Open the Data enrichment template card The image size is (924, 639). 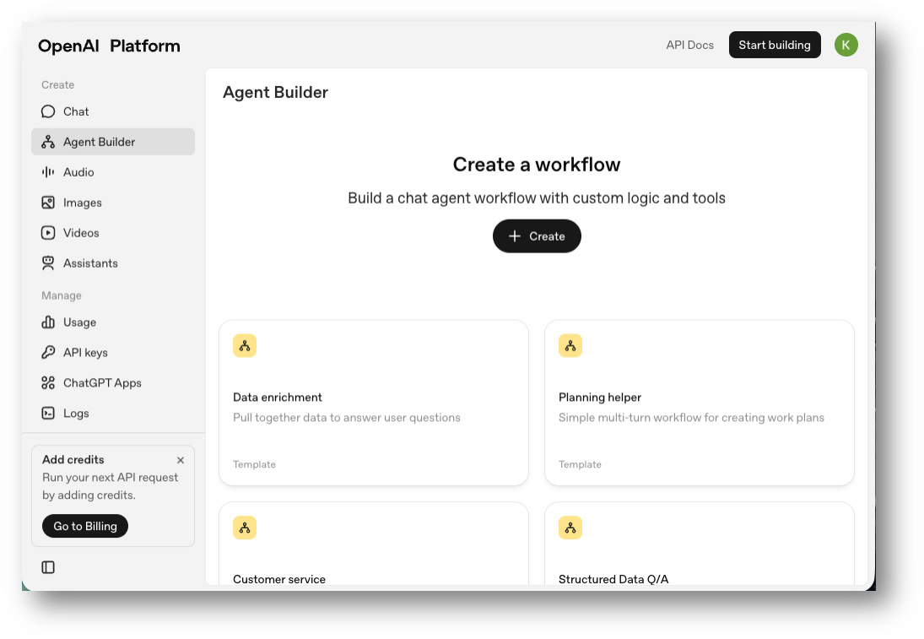(373, 403)
